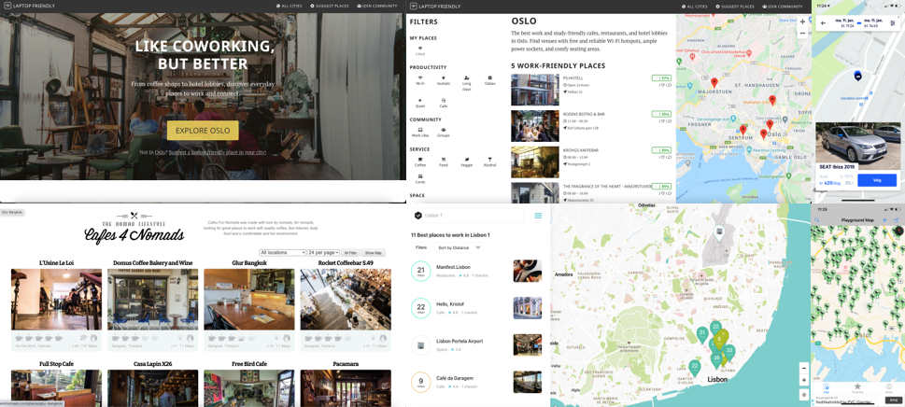Screen dimensions: 905x407
Task: Switch to the Favorites star tab in Playground app
Action: coord(857,388)
